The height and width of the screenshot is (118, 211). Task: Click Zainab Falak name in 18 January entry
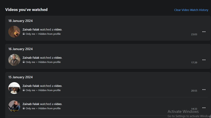(x=31, y=30)
